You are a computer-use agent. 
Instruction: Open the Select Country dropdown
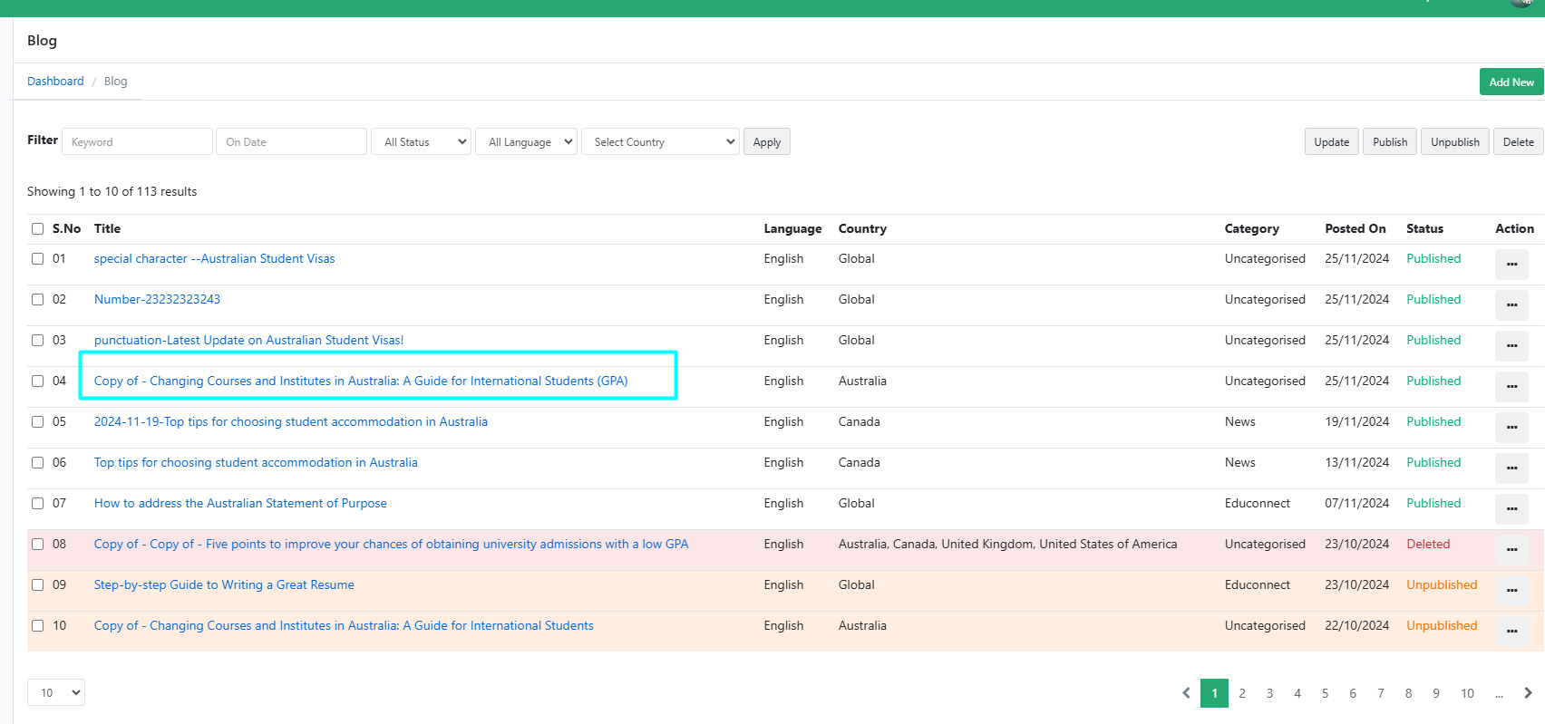(660, 142)
